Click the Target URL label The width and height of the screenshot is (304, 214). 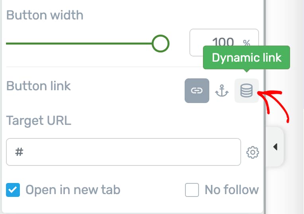point(39,121)
